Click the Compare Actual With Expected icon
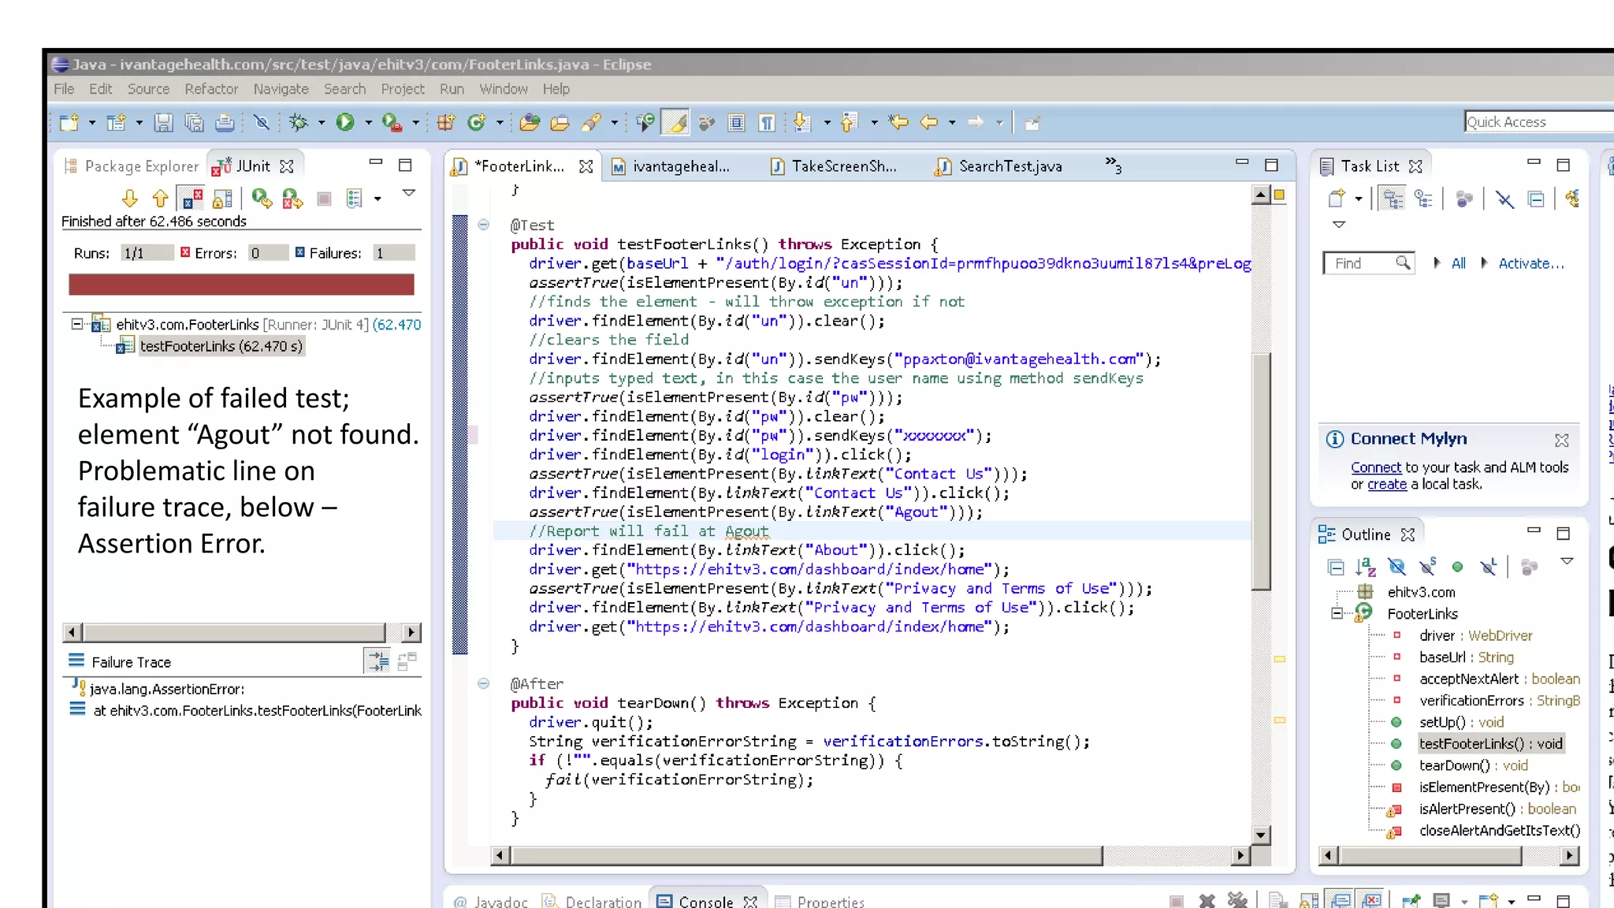Screen dimensions: 1614x908 (407, 662)
